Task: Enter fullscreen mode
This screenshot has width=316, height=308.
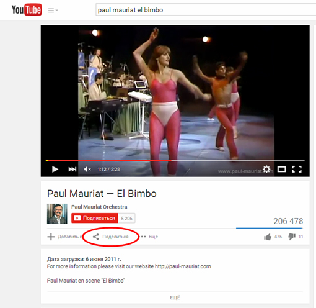Action: click(x=297, y=170)
